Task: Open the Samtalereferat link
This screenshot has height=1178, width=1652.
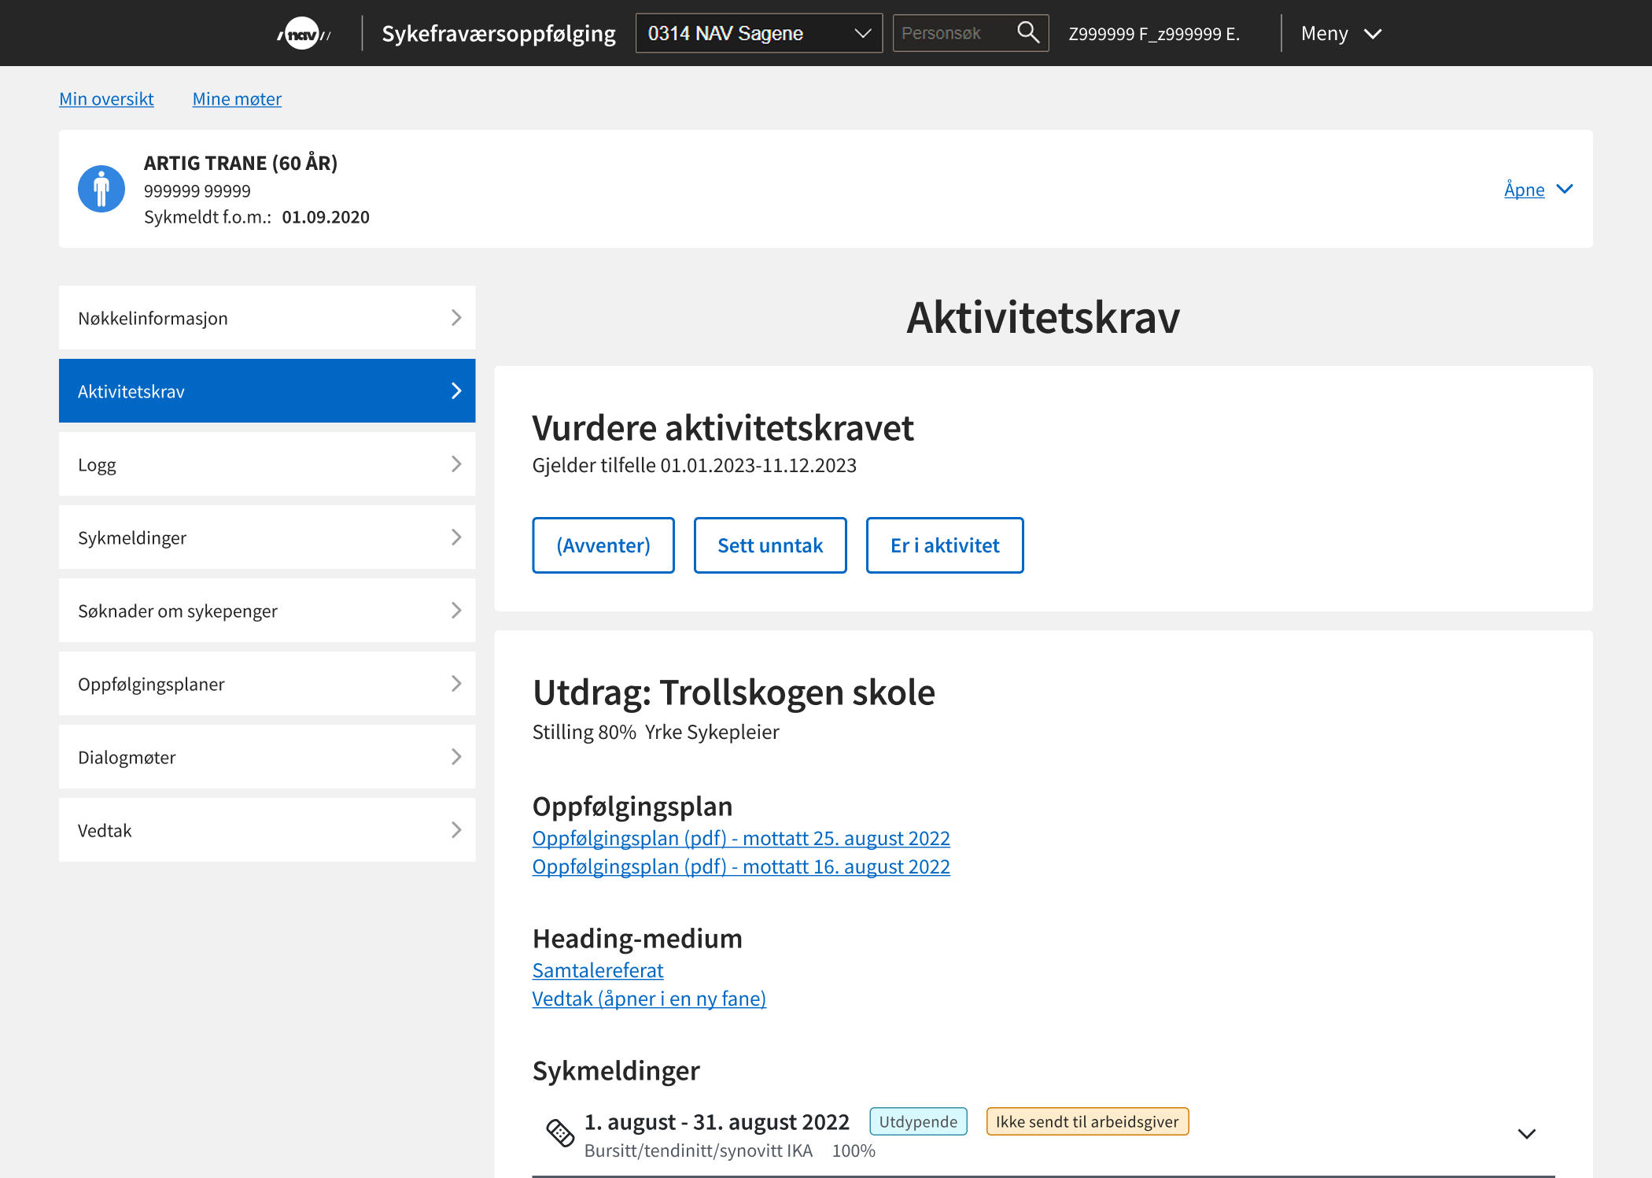Action: [598, 970]
